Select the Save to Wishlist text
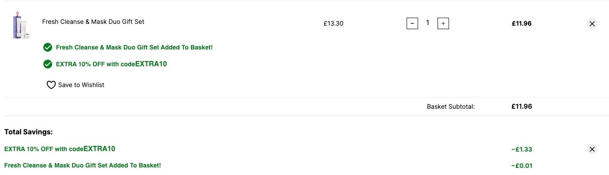 click(81, 85)
